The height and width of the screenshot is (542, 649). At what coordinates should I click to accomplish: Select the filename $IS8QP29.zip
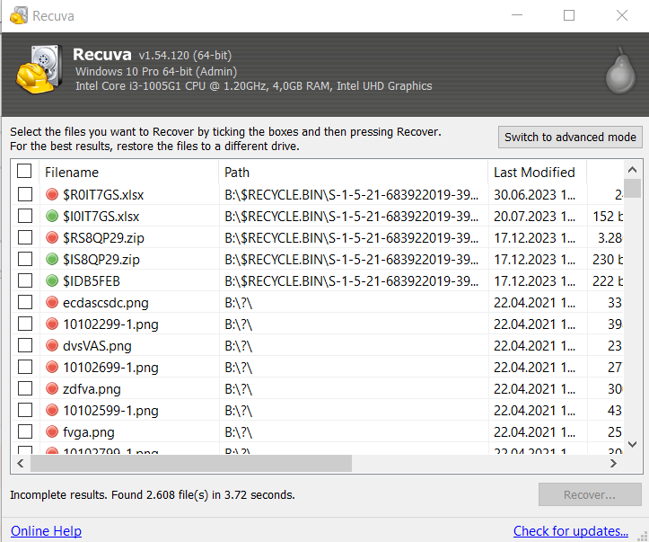[x=101, y=260]
